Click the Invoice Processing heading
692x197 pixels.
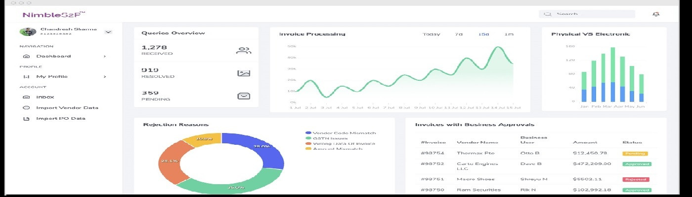coord(312,34)
